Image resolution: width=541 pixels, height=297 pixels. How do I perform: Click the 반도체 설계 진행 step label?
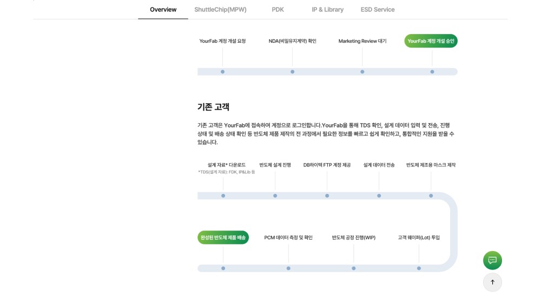[x=275, y=165]
